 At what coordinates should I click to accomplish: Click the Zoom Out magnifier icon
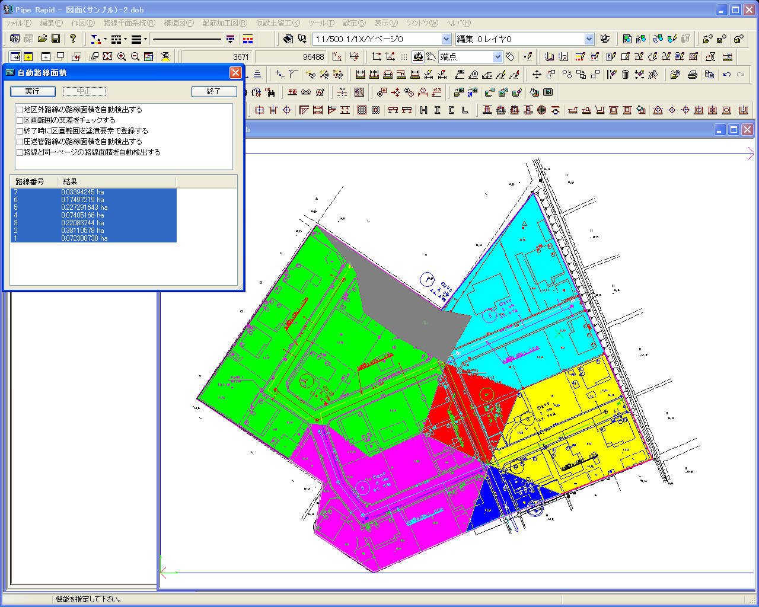tap(135, 57)
